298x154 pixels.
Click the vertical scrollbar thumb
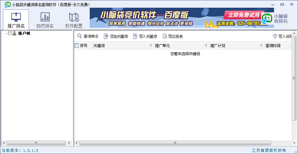294,78
